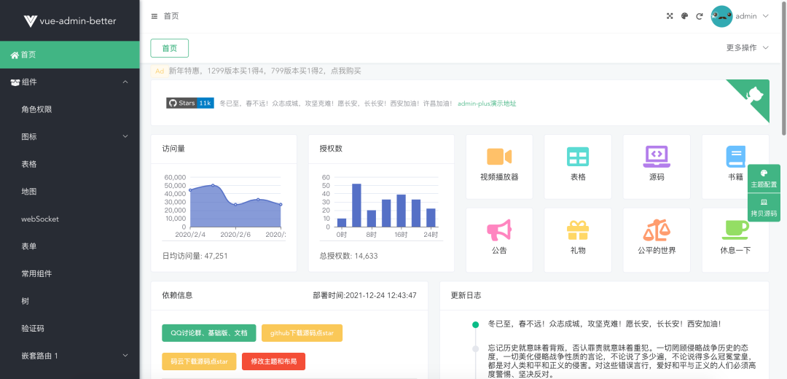Collapse the 组件 sidebar group

tap(125, 82)
